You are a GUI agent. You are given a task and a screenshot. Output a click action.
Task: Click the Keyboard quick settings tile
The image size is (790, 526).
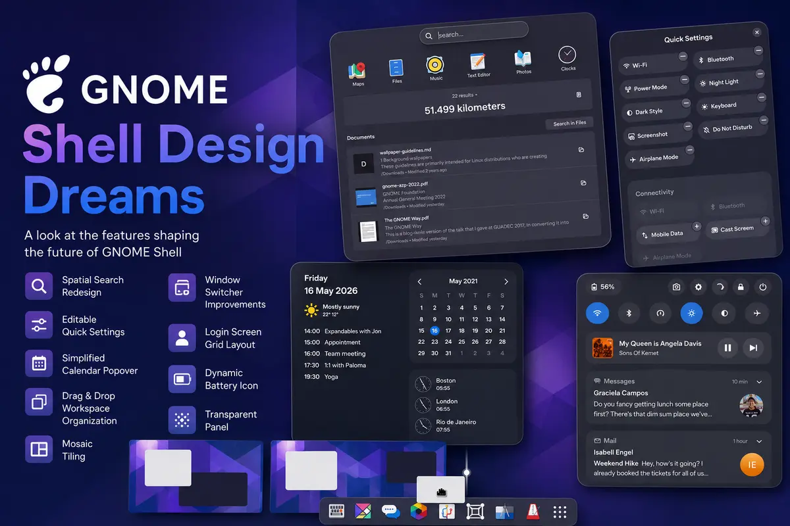coord(730,105)
